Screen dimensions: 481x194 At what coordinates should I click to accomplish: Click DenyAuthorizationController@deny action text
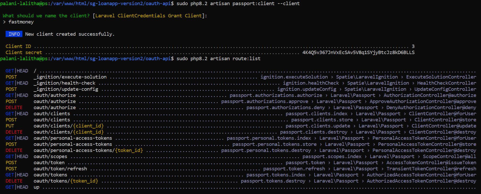pyautogui.click(x=431, y=108)
